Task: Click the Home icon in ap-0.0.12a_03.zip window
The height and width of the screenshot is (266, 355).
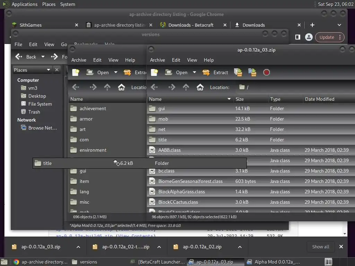Action: (200, 87)
